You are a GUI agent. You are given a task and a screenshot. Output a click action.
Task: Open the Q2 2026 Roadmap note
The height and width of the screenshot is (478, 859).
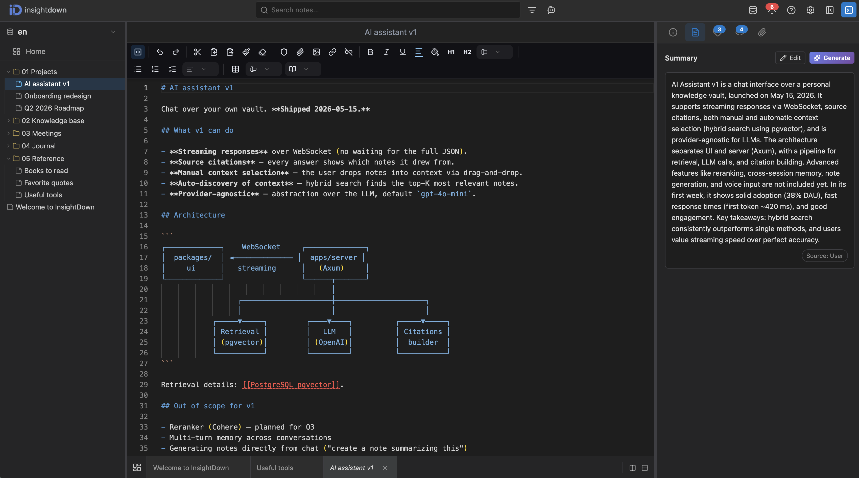pos(54,108)
